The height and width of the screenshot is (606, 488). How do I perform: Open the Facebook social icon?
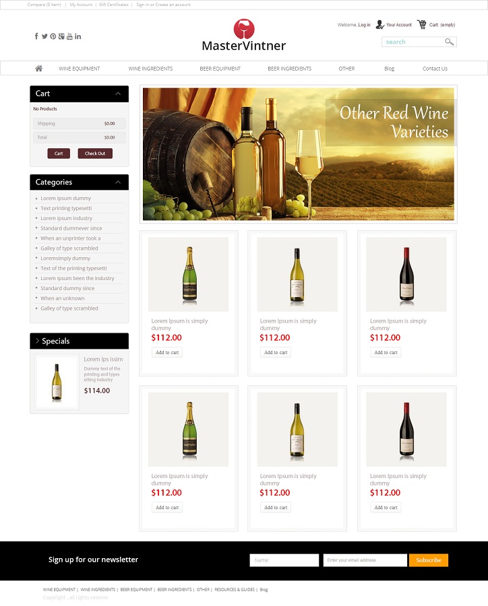click(x=36, y=36)
